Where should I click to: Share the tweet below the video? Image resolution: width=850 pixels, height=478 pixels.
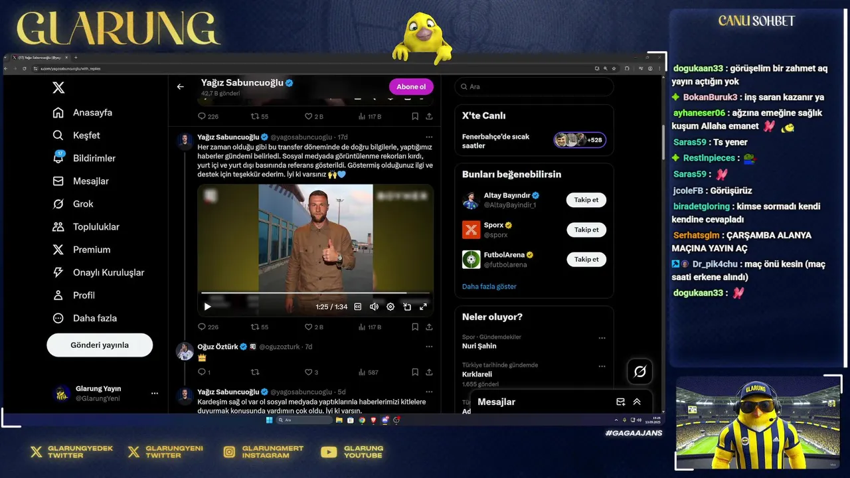click(x=429, y=327)
